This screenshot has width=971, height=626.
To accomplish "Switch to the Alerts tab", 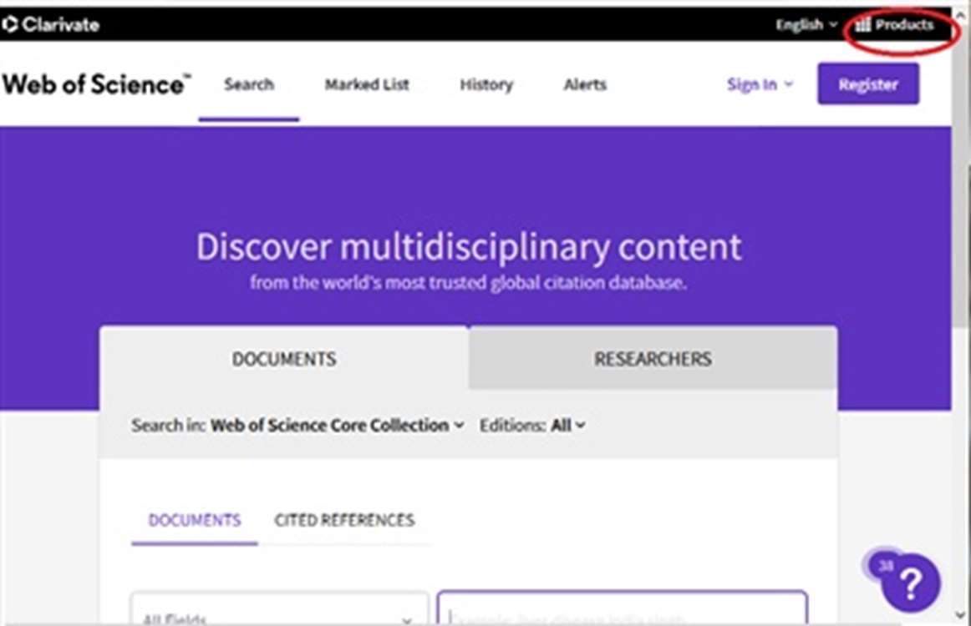I will click(585, 84).
